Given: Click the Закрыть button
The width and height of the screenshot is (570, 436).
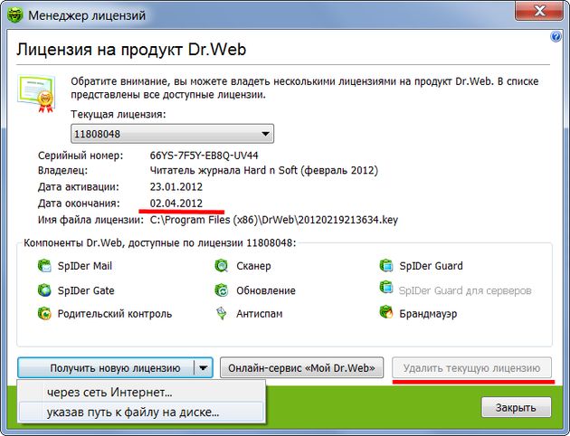Looking at the screenshot, I should [517, 407].
